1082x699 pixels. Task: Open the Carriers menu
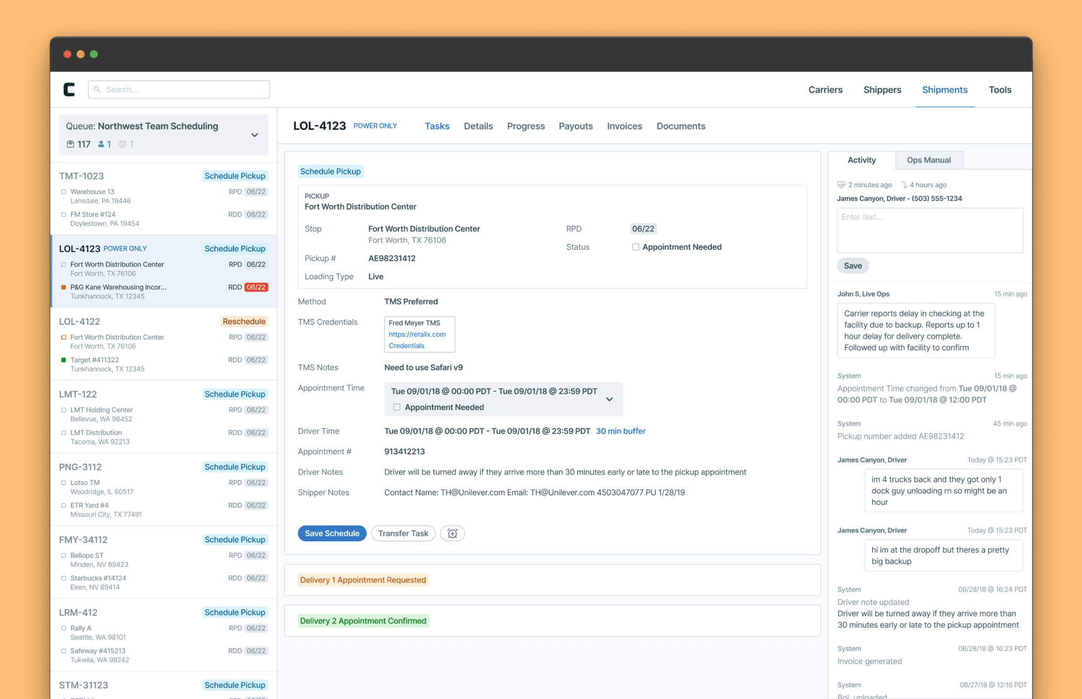825,89
